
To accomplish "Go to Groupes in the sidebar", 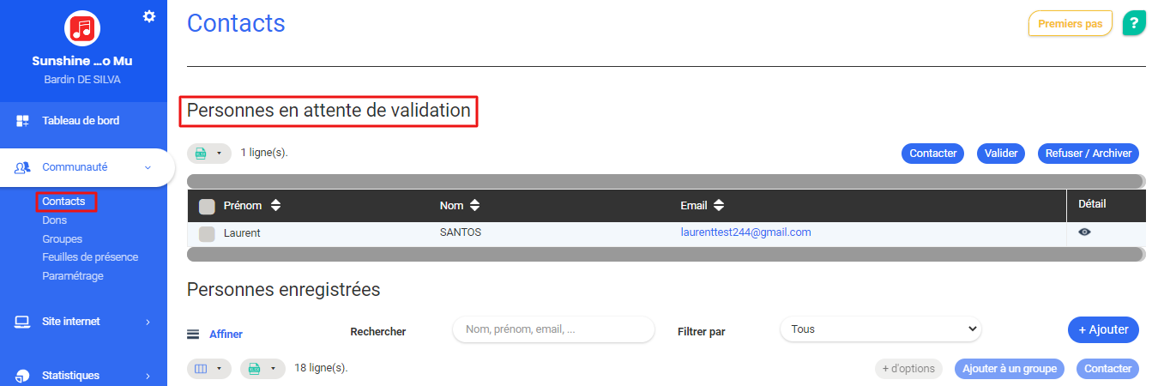I will [x=62, y=238].
